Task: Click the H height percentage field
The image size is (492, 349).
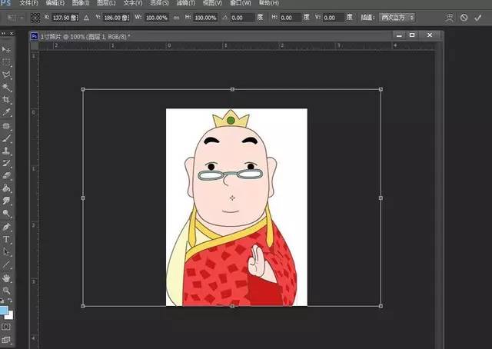Action: [205, 18]
